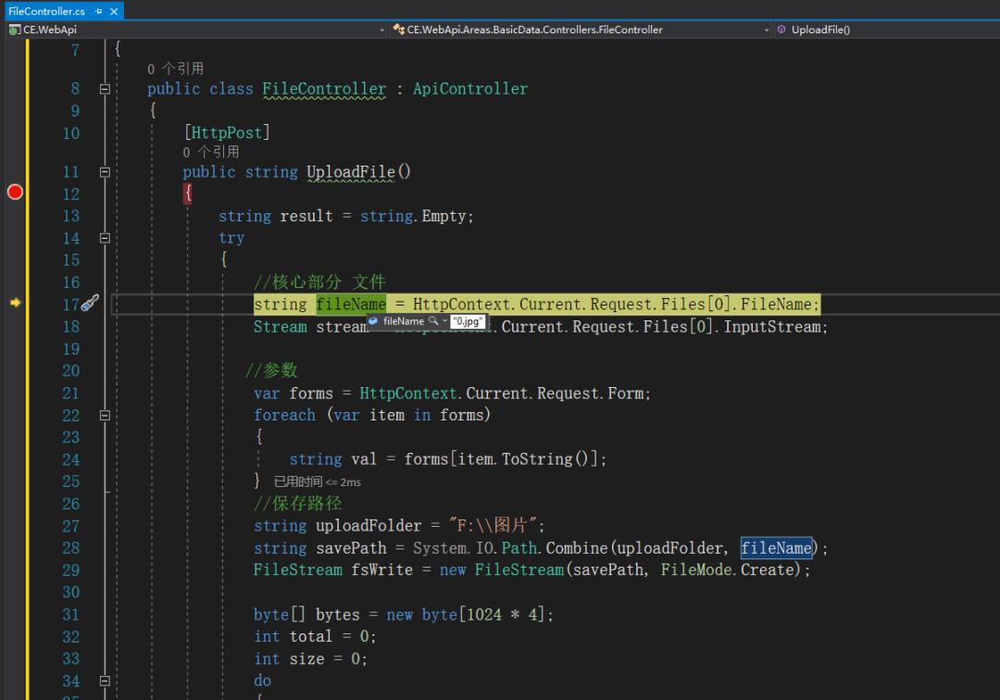1000x700 pixels.
Task: Collapse the FileController class at line 8
Action: 105,89
